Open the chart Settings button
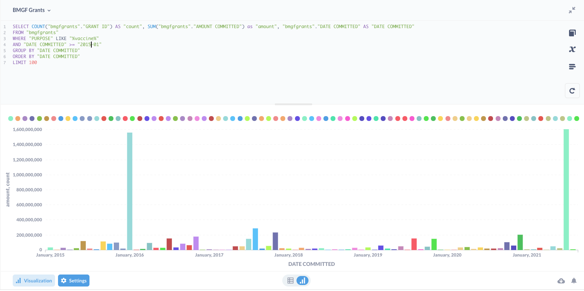This screenshot has height=291, width=584. 74,281
